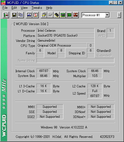Click the exit door toolbar icon
The height and width of the screenshot is (142, 124).
click(6, 15)
